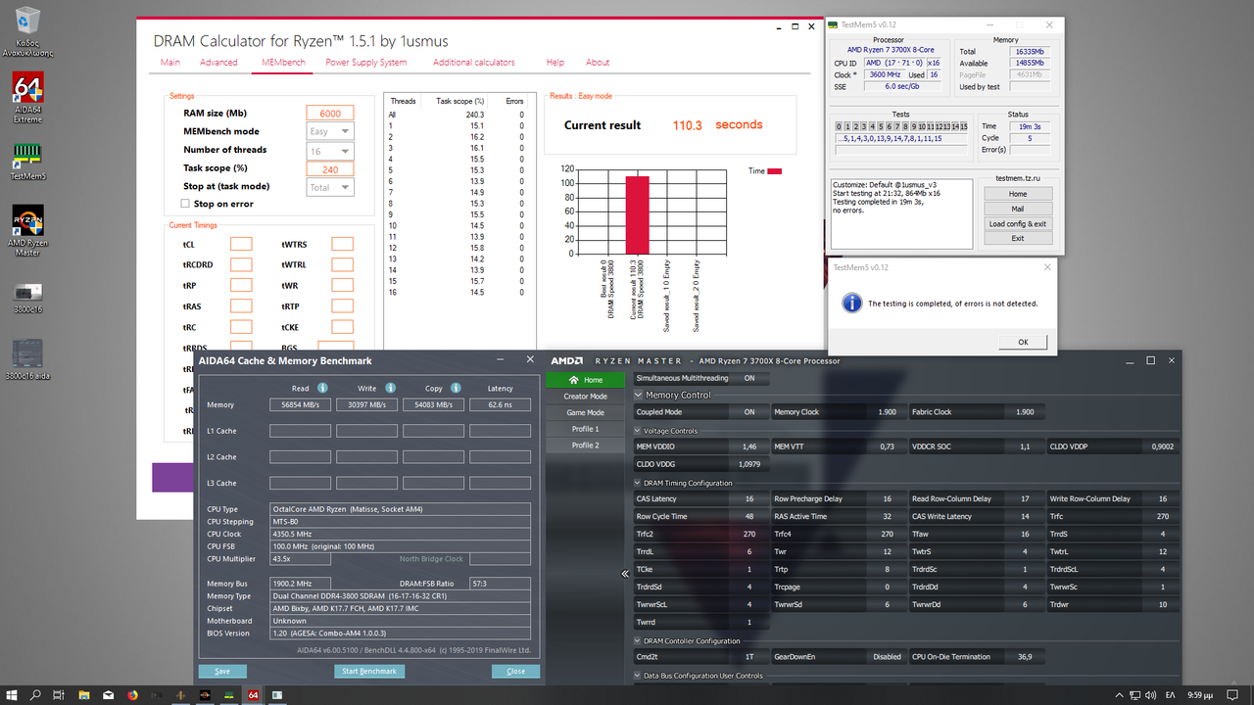Click the red Current result bar
Image resolution: width=1254 pixels, height=705 pixels.
pos(637,214)
